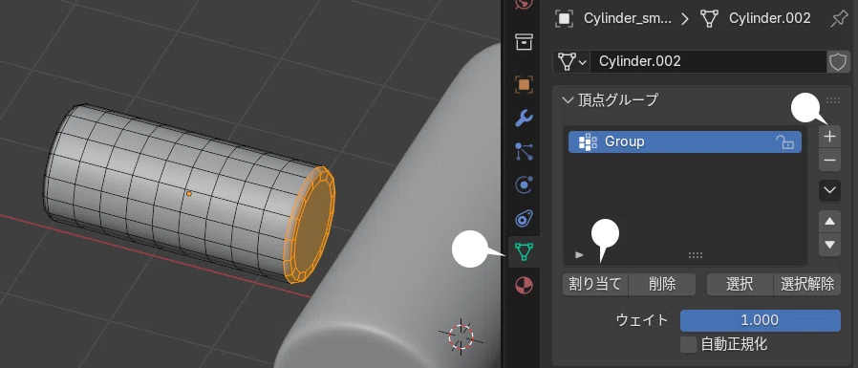Toggle the pin icon in properties header
The height and width of the screenshot is (368, 858).
tap(838, 18)
